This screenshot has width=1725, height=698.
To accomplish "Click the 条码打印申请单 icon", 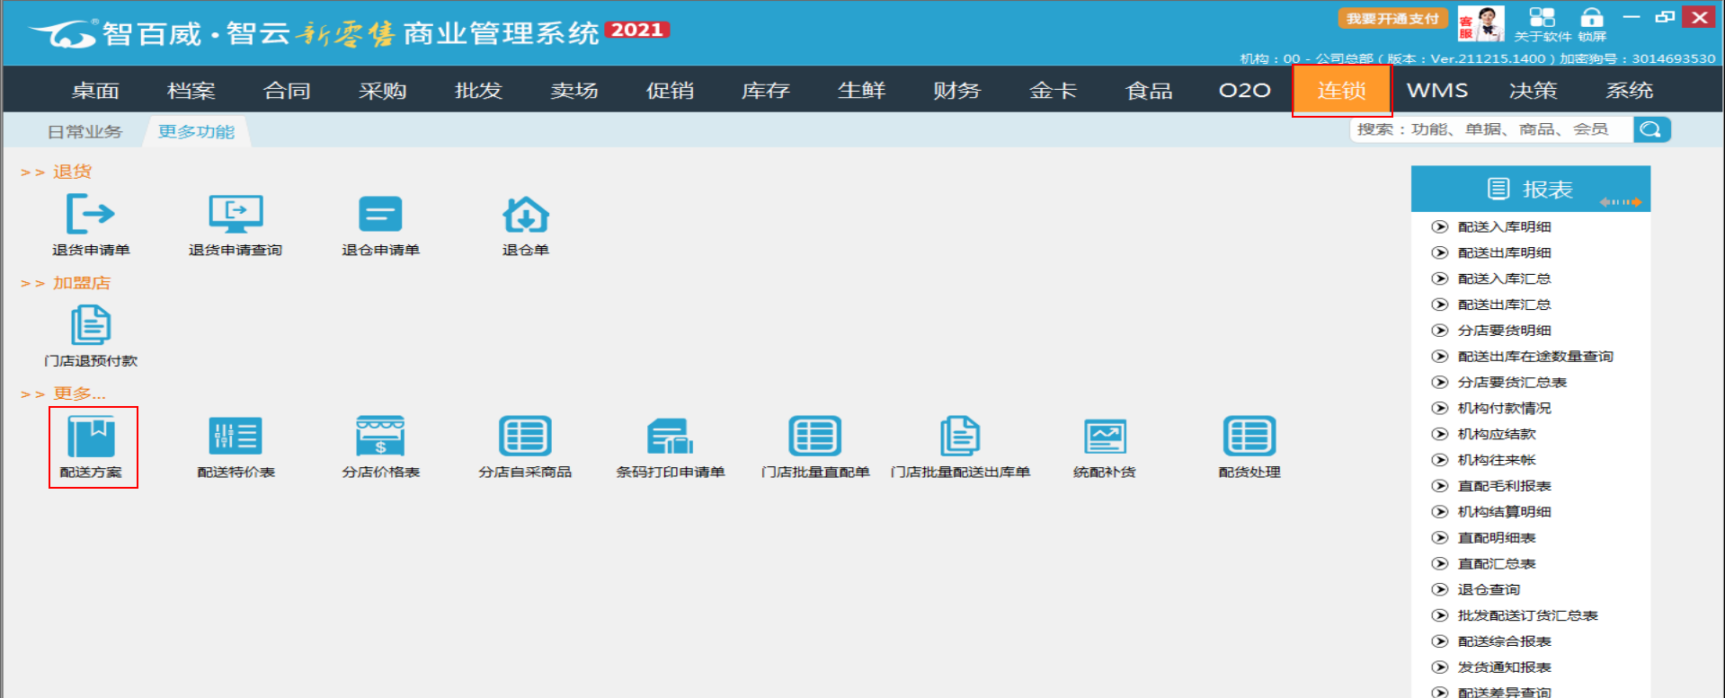I will (x=670, y=437).
